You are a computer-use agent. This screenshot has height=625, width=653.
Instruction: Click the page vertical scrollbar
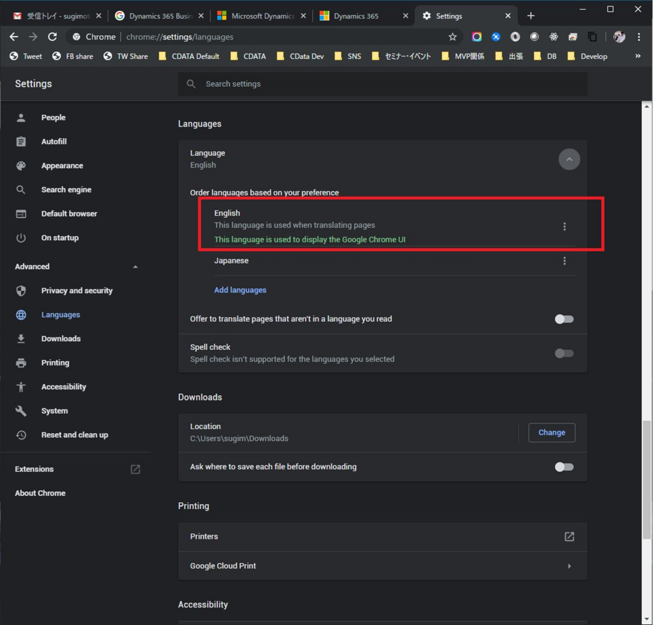click(647, 479)
